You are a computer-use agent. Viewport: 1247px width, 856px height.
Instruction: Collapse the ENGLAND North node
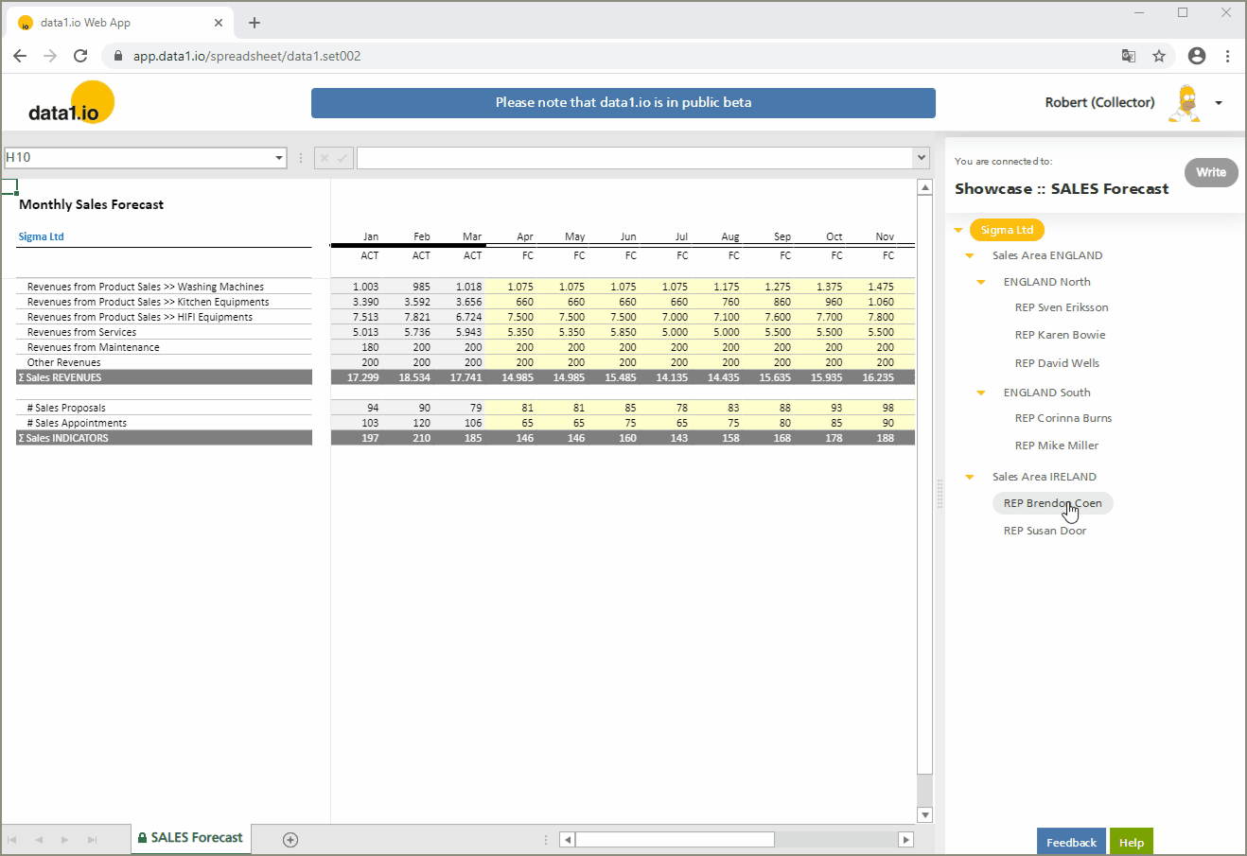click(x=981, y=282)
